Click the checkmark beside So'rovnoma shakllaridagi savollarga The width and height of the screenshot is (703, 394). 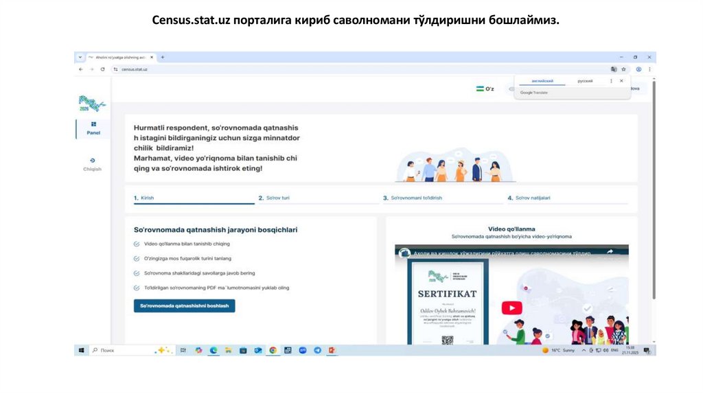(x=137, y=273)
